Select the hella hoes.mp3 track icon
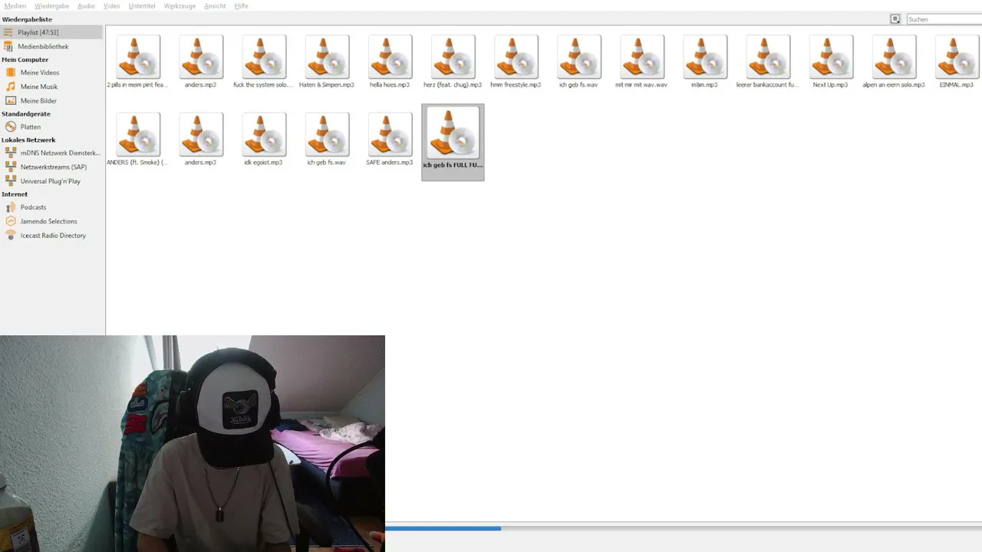Image resolution: width=982 pixels, height=552 pixels. click(390, 57)
